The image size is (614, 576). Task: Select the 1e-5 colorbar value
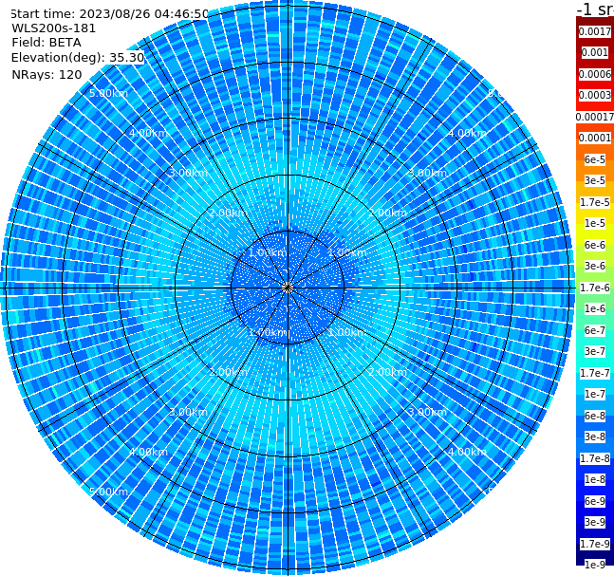click(595, 223)
